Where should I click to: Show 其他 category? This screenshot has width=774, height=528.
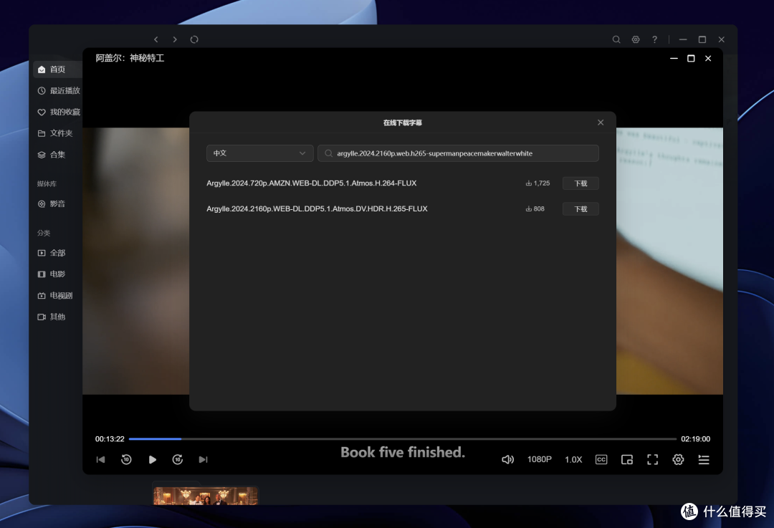point(52,317)
